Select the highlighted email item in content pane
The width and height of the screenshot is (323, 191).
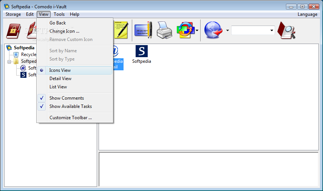[118, 58]
